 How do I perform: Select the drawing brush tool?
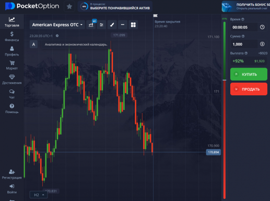112,25
